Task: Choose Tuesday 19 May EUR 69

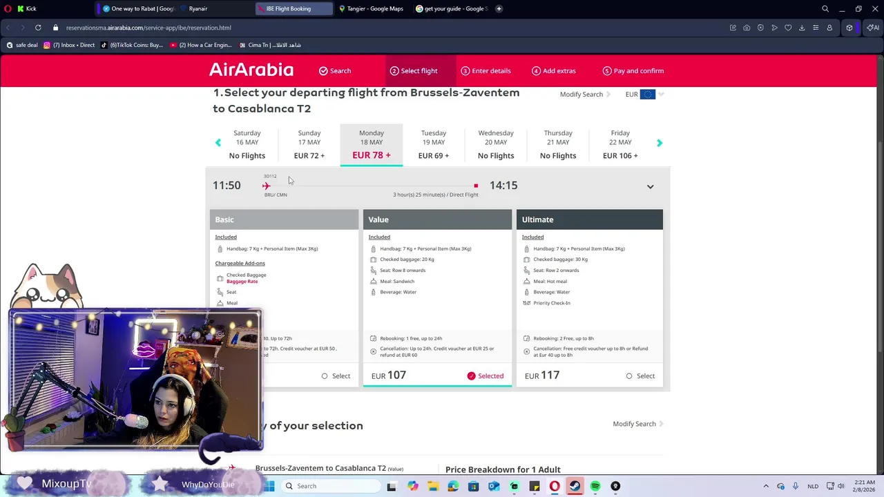Action: [434, 144]
